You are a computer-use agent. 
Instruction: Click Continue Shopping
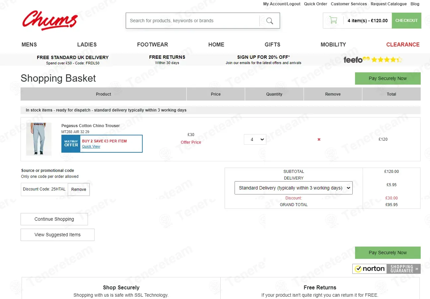tap(54, 219)
